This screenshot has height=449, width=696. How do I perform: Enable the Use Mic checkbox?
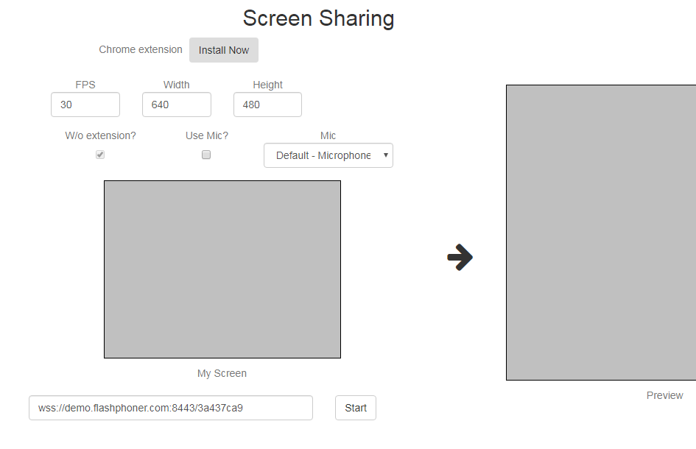pos(206,155)
